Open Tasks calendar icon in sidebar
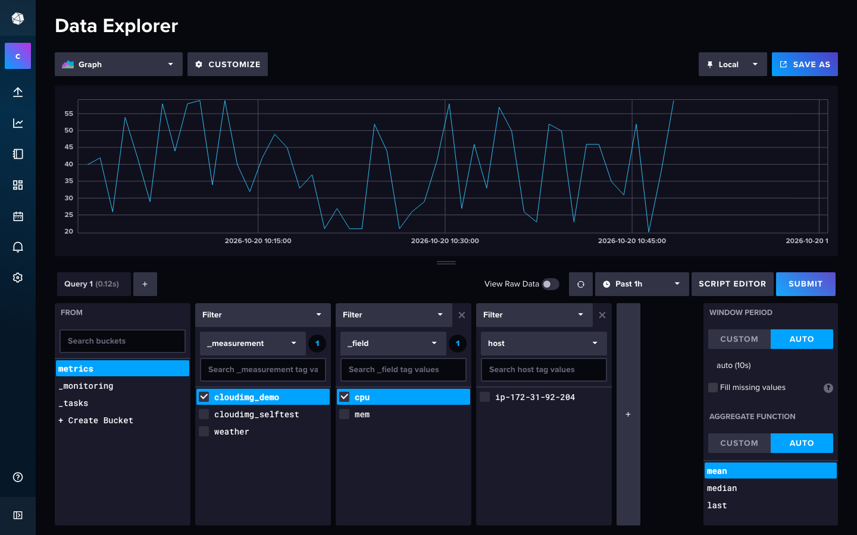 (x=18, y=216)
